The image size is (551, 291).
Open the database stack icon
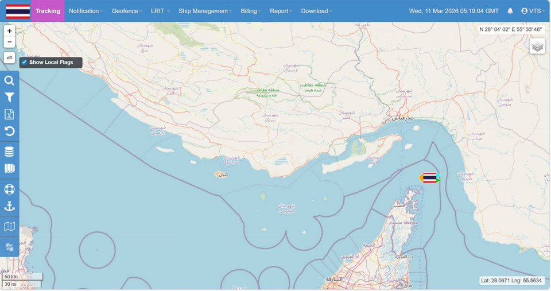tap(9, 152)
